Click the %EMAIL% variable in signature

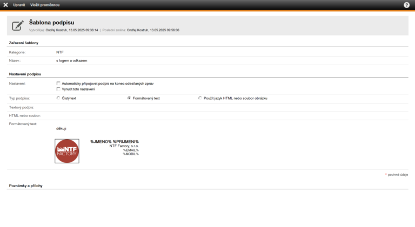pos(130,150)
